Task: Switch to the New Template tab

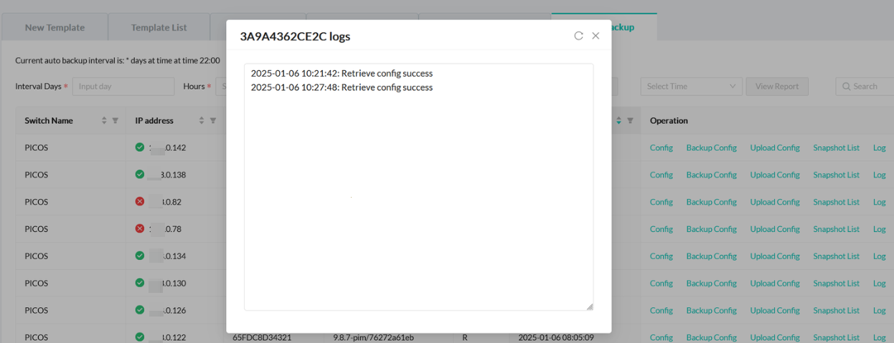Action: [x=55, y=27]
